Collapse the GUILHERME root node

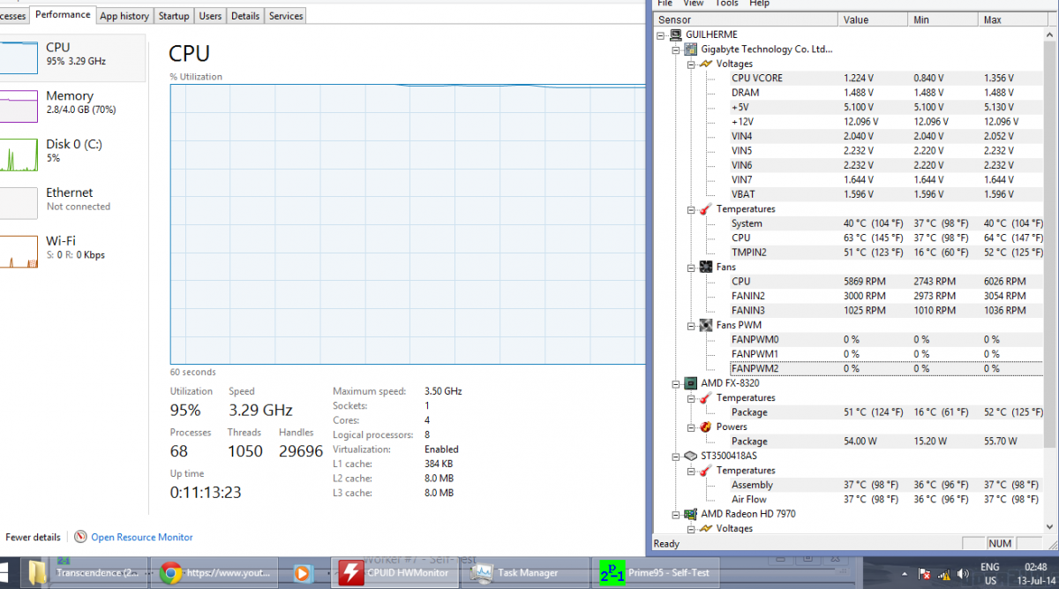(x=662, y=35)
